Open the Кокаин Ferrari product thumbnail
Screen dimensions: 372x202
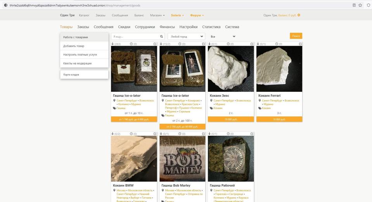coord(279,68)
